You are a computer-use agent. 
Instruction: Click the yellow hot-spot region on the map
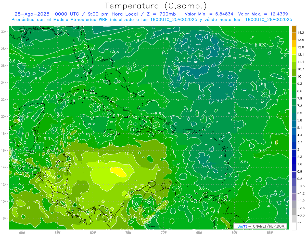tap(118, 172)
